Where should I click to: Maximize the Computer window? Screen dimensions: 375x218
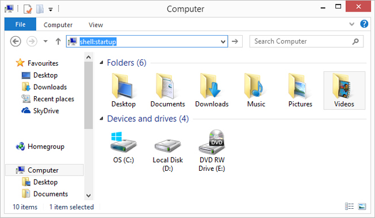[x=338, y=7]
